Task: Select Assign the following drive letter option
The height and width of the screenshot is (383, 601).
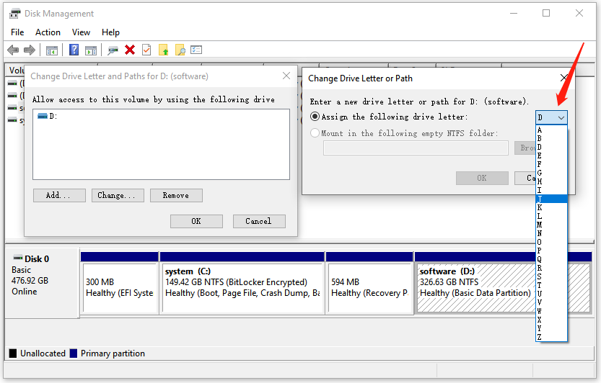Action: [315, 117]
